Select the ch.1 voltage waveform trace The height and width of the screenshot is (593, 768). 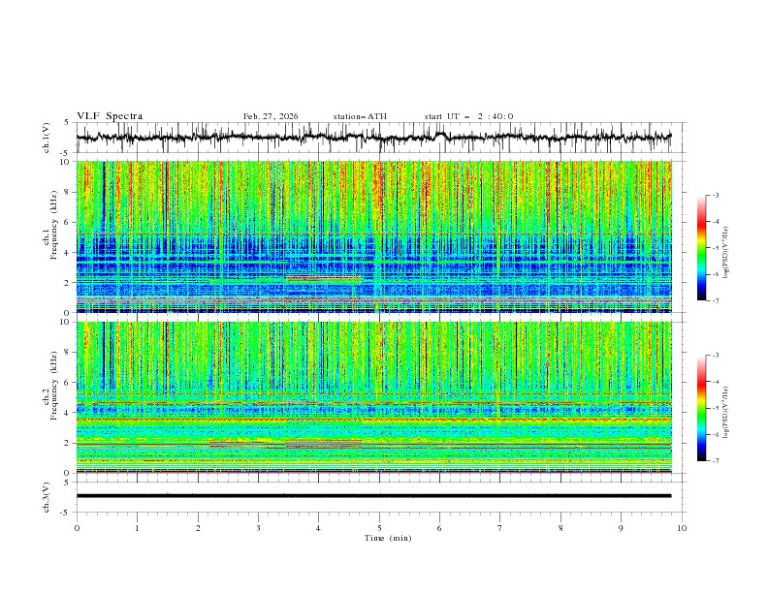click(x=373, y=138)
